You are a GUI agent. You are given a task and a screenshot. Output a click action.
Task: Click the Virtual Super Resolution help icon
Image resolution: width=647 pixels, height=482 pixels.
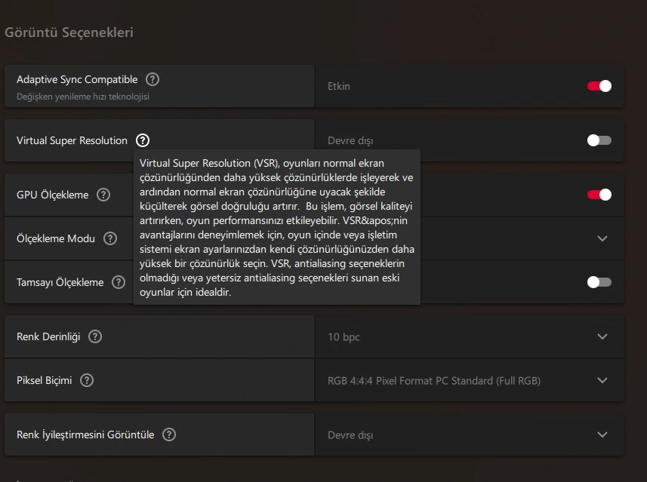point(143,140)
